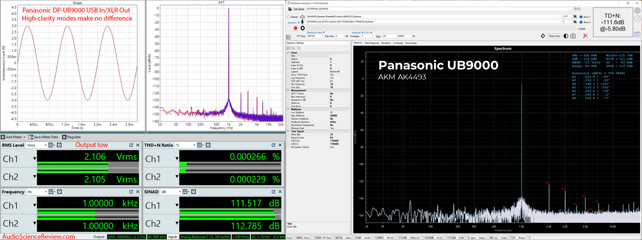This screenshot has width=642, height=240.
Task: Click the Test Signal generator icon
Action: click(x=290, y=9)
